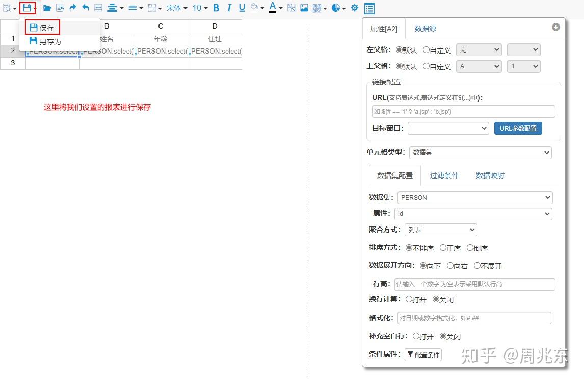The height and width of the screenshot is (379, 584).
Task: Open the QR code insertion tool
Action: coord(316,8)
